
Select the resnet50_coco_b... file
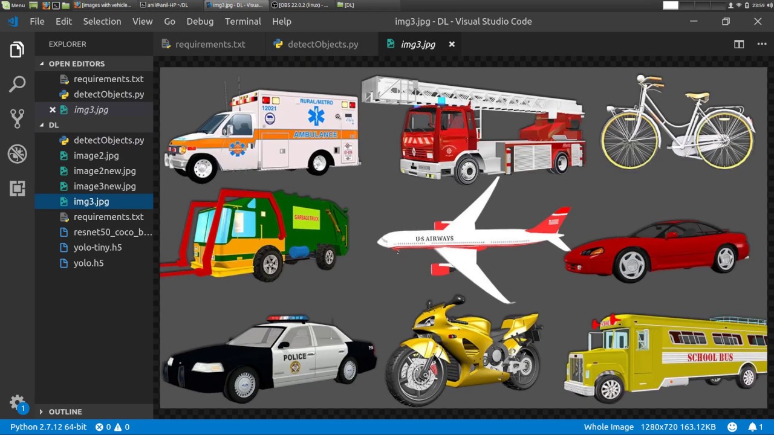pos(94,232)
